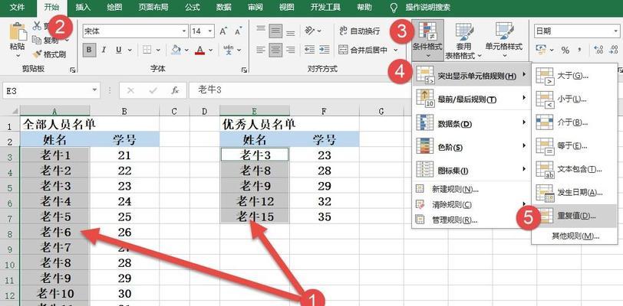This screenshot has width=623, height=306.
Task: Switch to the 视图 tab
Action: pos(286,7)
